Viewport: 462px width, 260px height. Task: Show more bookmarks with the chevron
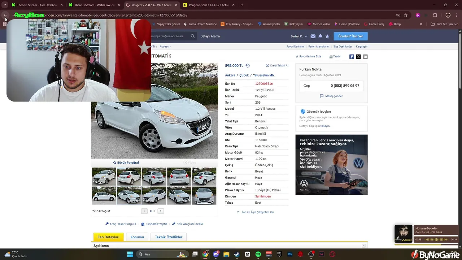[x=421, y=24]
